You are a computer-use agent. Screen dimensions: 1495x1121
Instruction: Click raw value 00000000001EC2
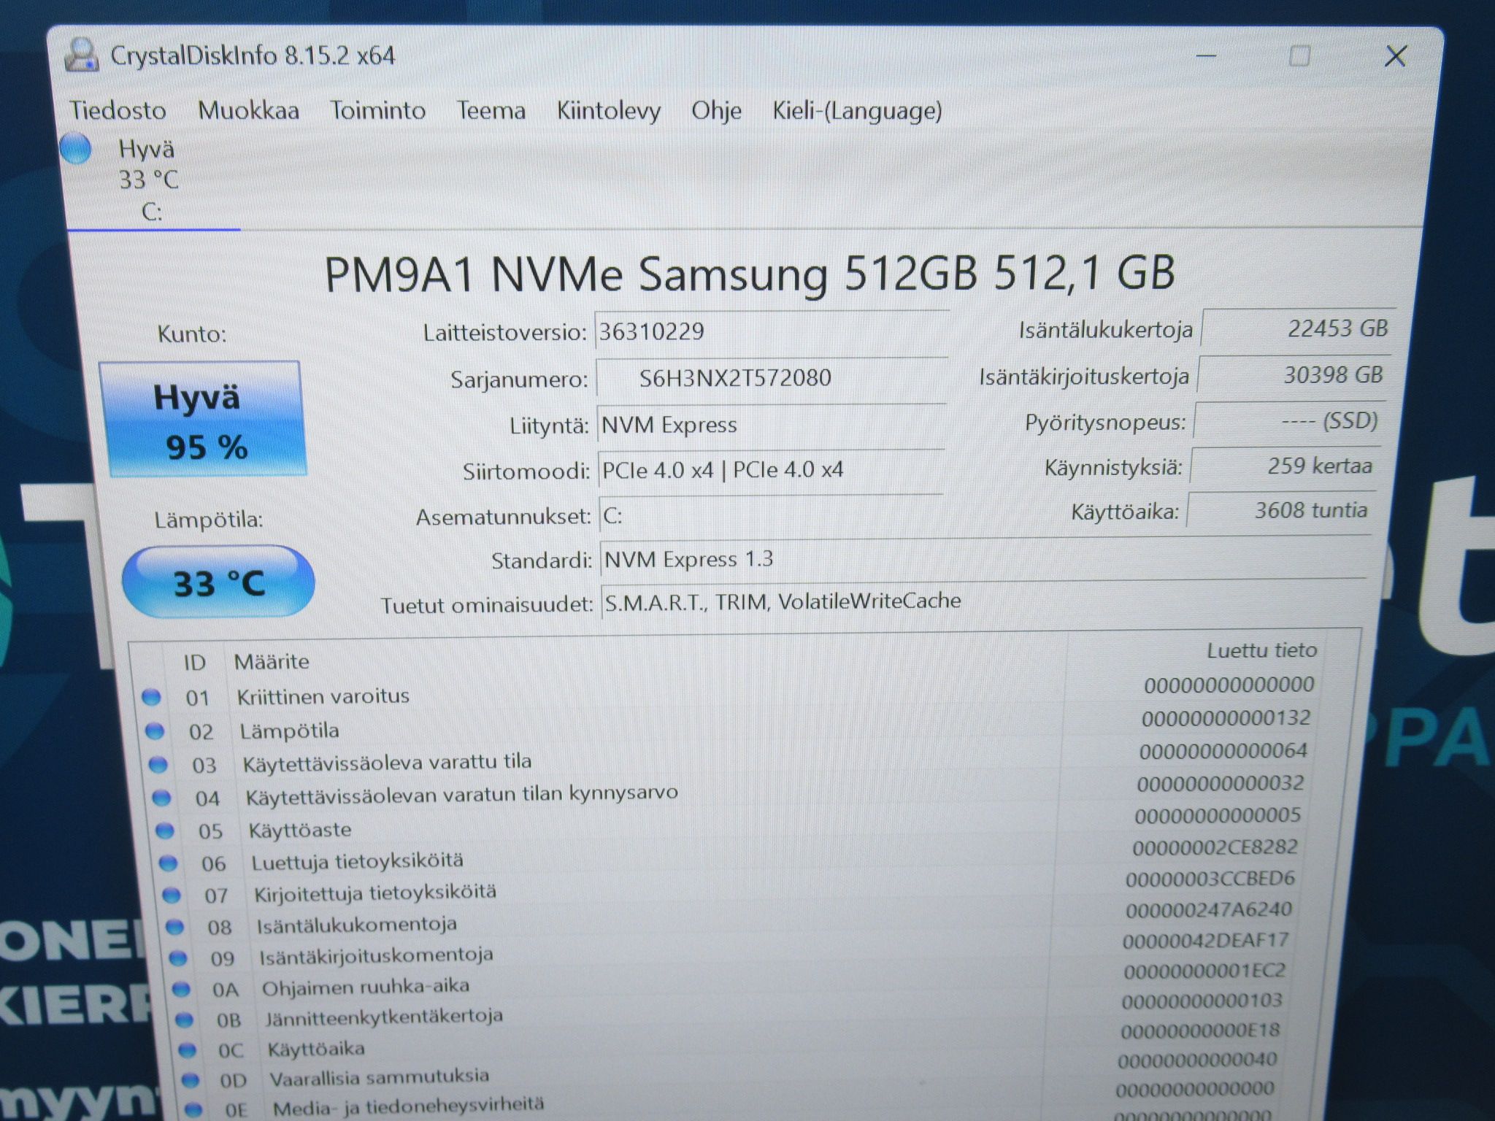click(1204, 971)
